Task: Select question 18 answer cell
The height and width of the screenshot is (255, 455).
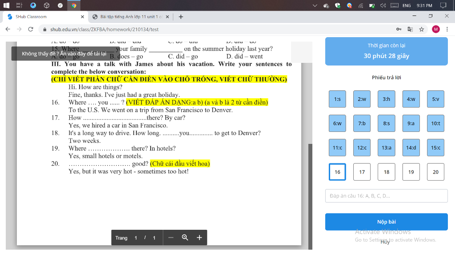Action: click(x=386, y=172)
